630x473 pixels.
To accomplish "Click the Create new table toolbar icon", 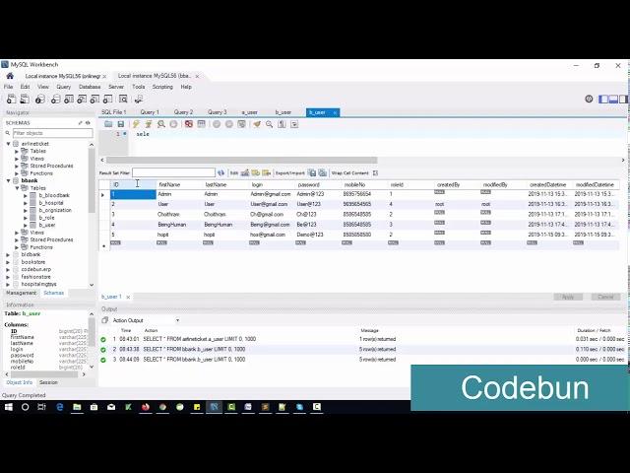I will (69, 99).
